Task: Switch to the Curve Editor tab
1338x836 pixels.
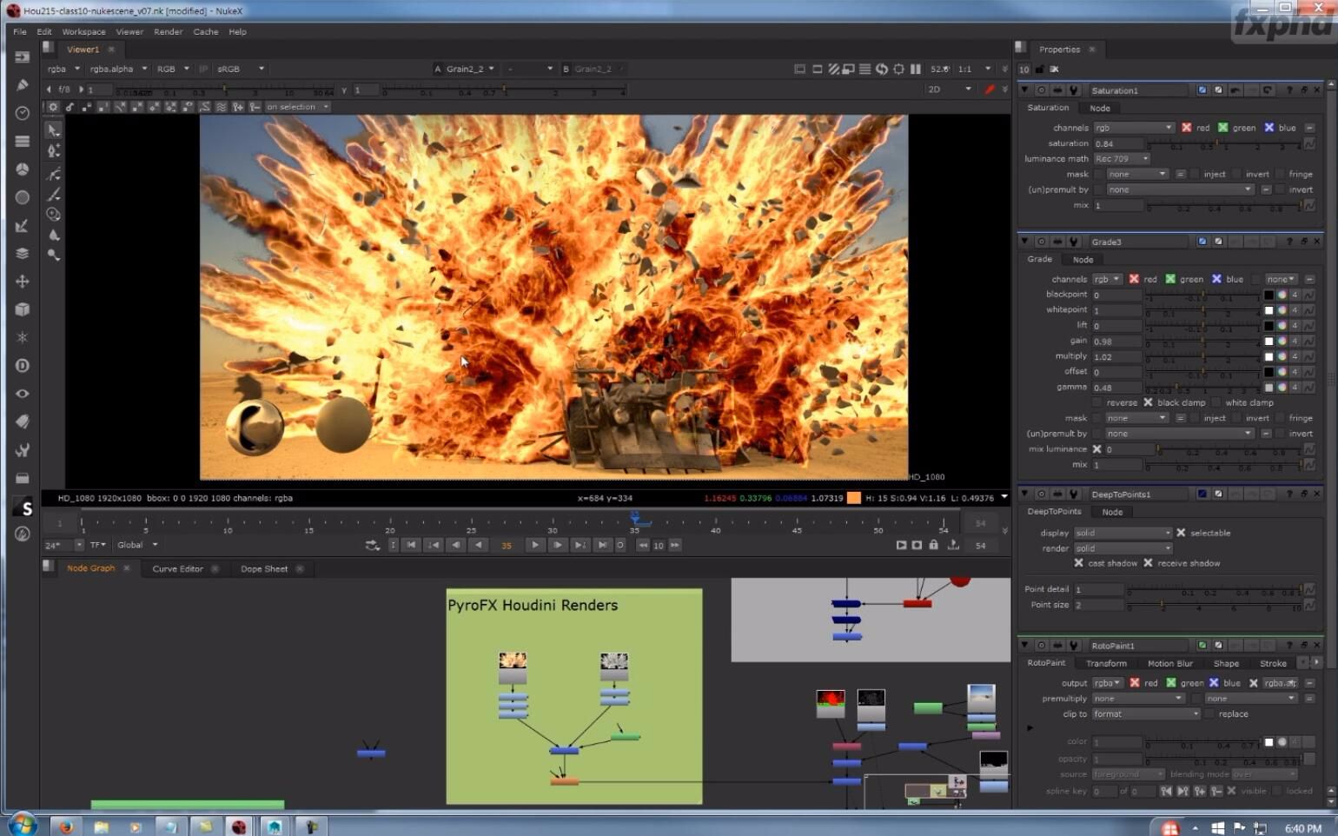Action: click(177, 569)
